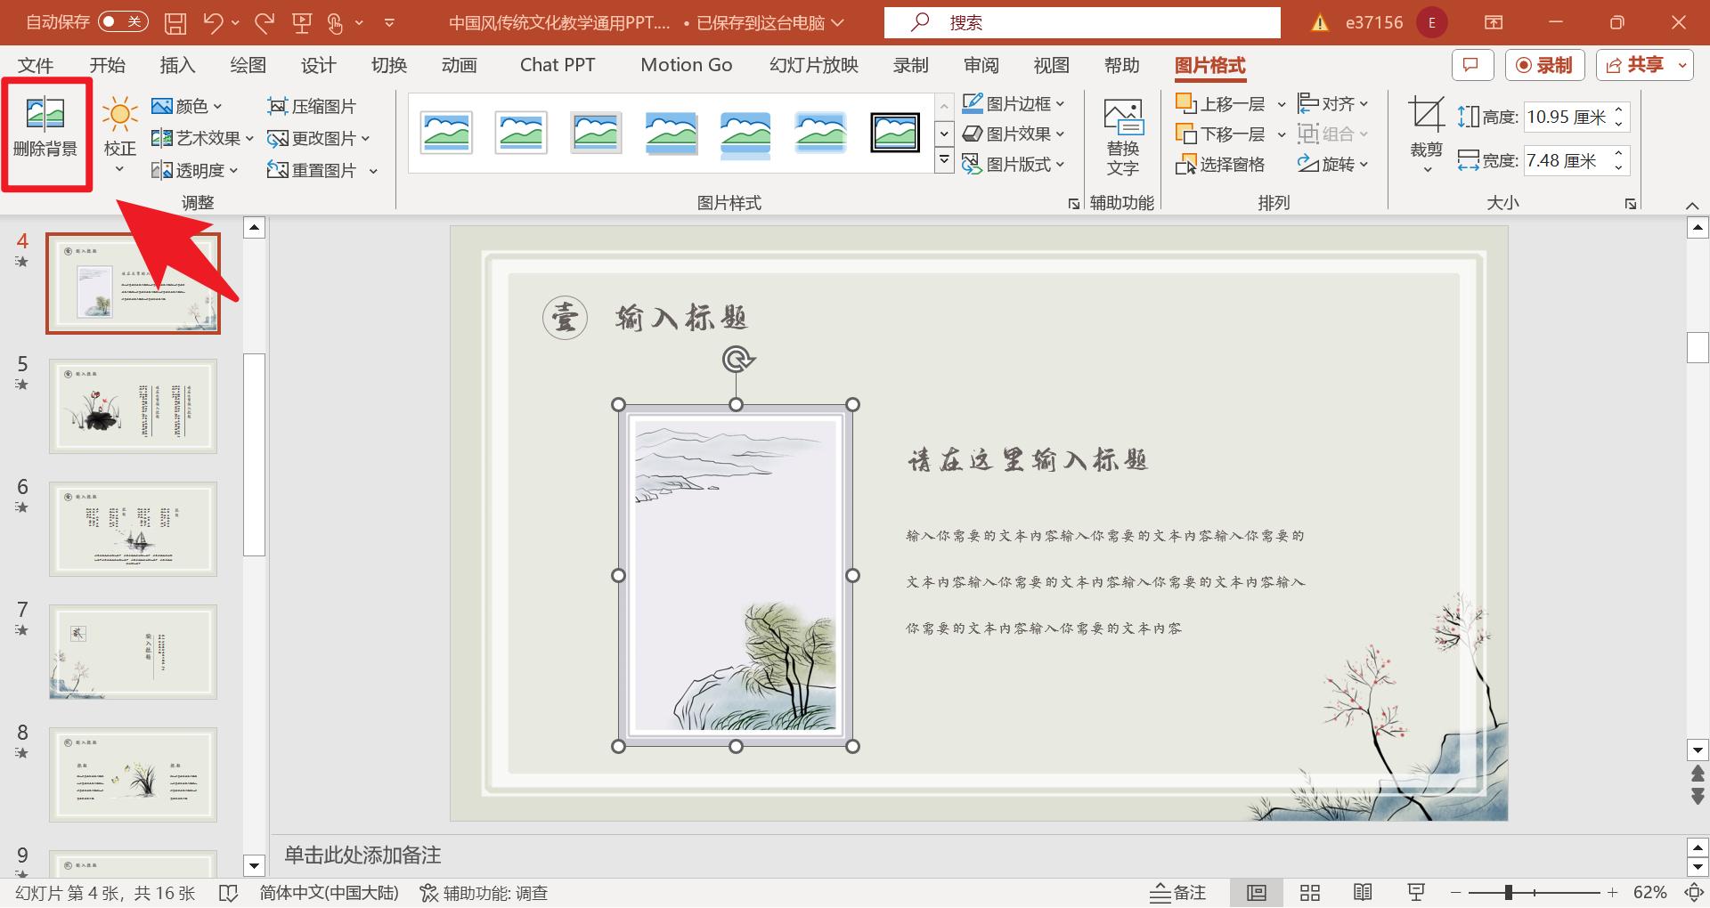This screenshot has height=908, width=1710.
Task: Open the Picture Border (图片边框) dropdown
Action: click(1014, 104)
